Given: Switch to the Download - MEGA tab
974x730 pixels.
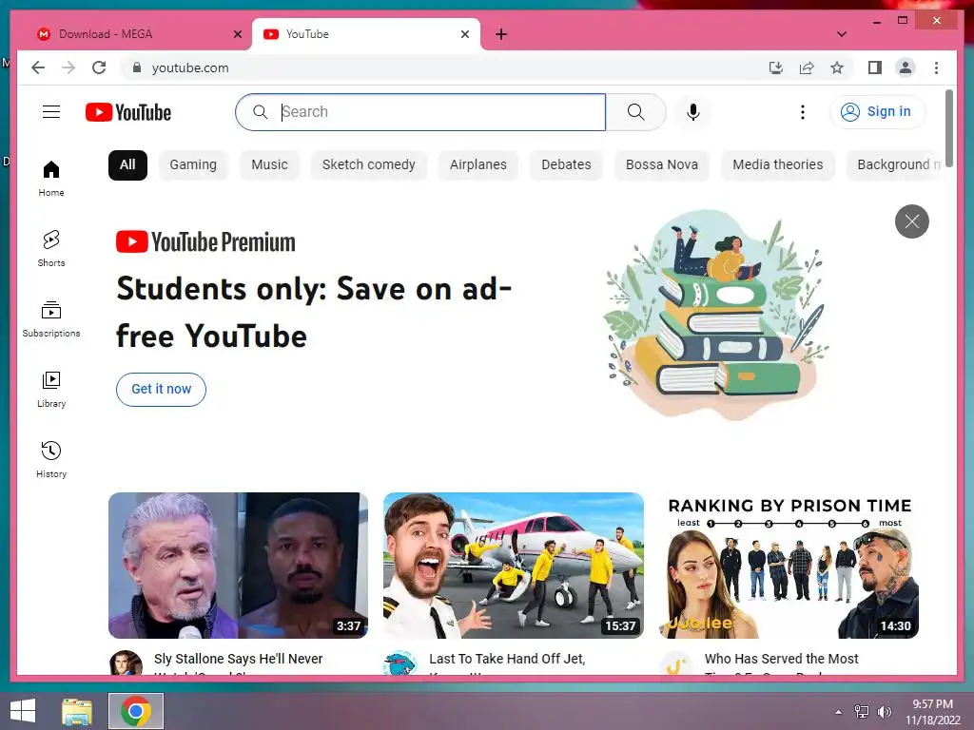Looking at the screenshot, I should [136, 34].
